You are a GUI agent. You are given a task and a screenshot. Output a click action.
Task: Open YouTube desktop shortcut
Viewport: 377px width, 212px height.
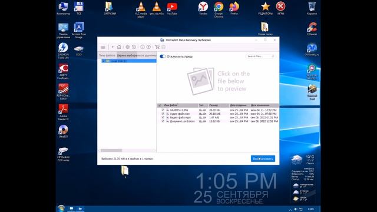[172, 8]
